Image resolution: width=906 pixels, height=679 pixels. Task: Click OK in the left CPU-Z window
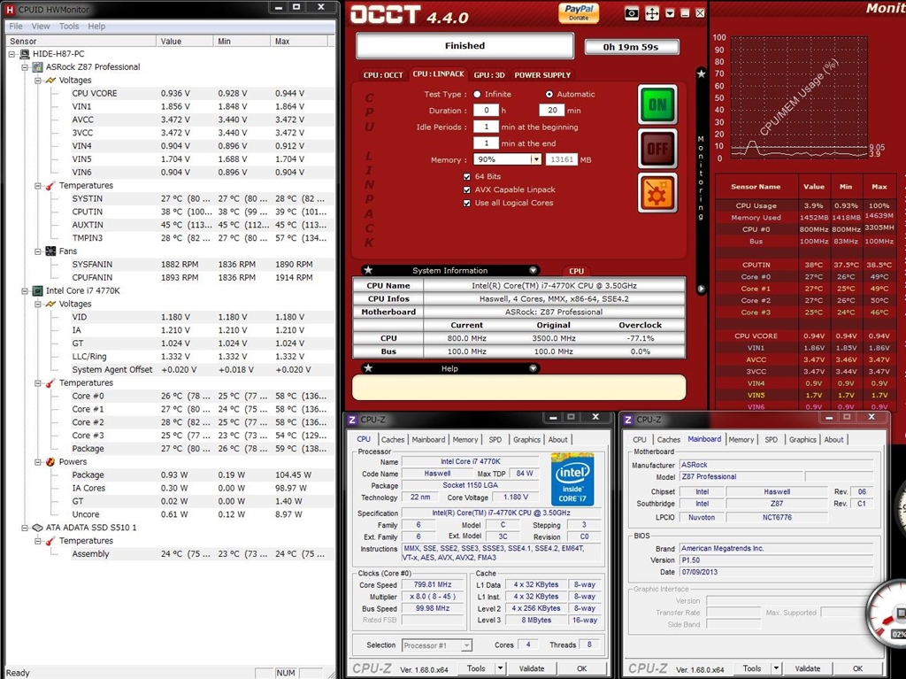582,668
